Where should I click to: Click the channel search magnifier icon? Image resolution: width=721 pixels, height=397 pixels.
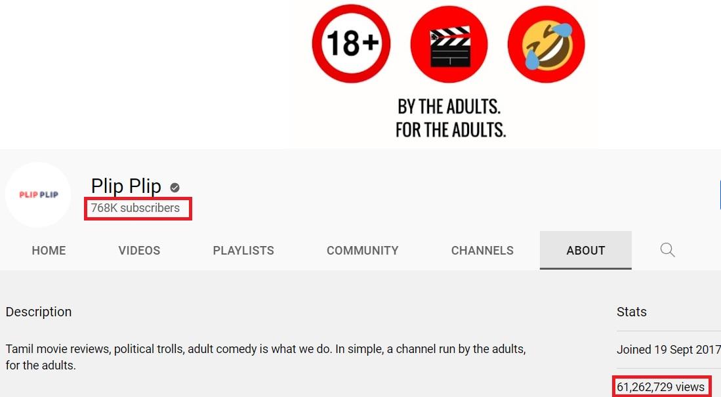(667, 250)
